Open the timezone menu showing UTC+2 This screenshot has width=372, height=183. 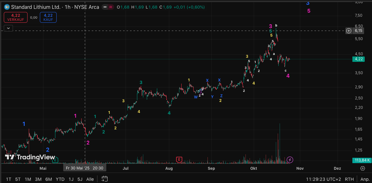coord(323,179)
